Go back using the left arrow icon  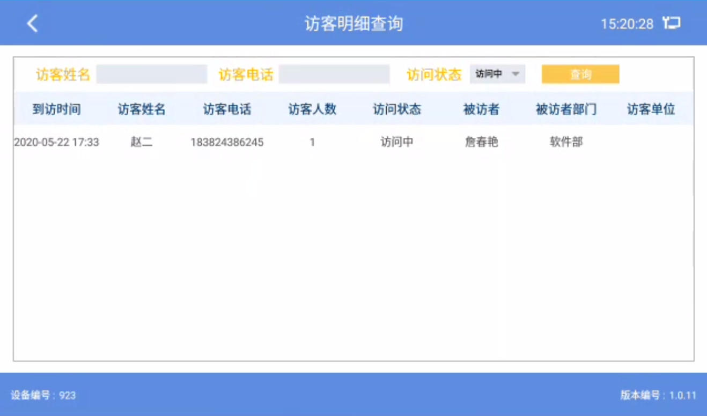click(x=33, y=23)
